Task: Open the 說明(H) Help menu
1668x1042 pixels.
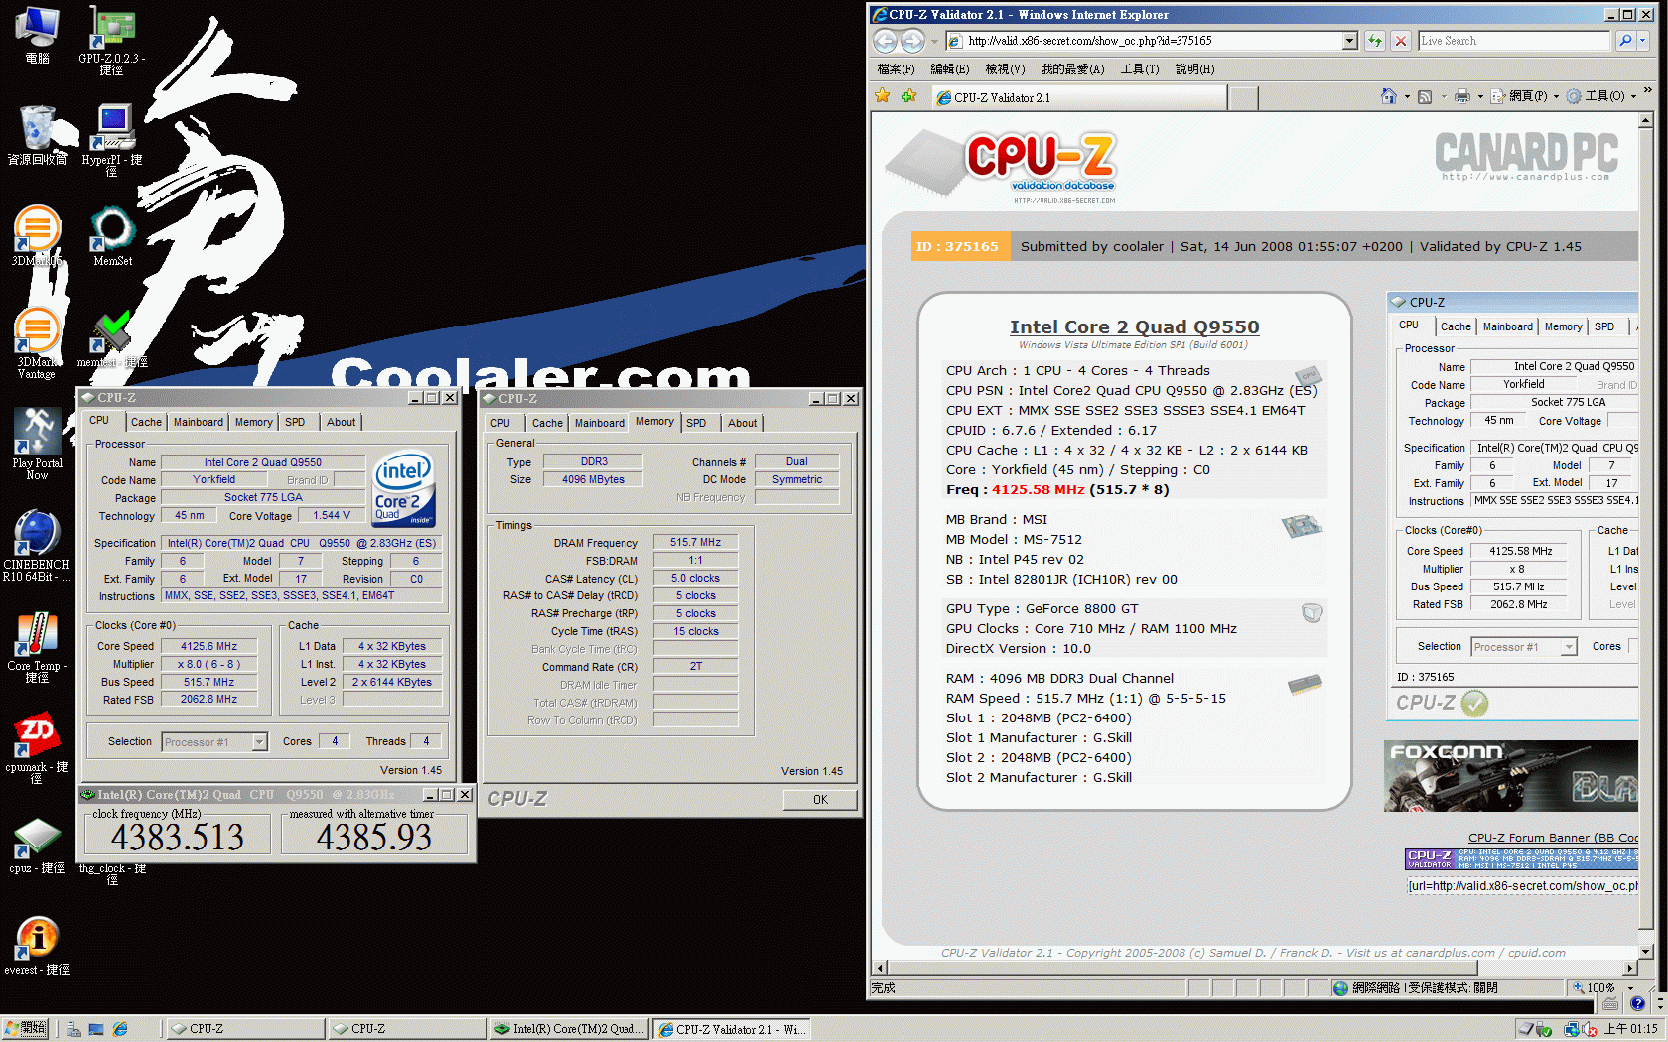Action: 1194,69
